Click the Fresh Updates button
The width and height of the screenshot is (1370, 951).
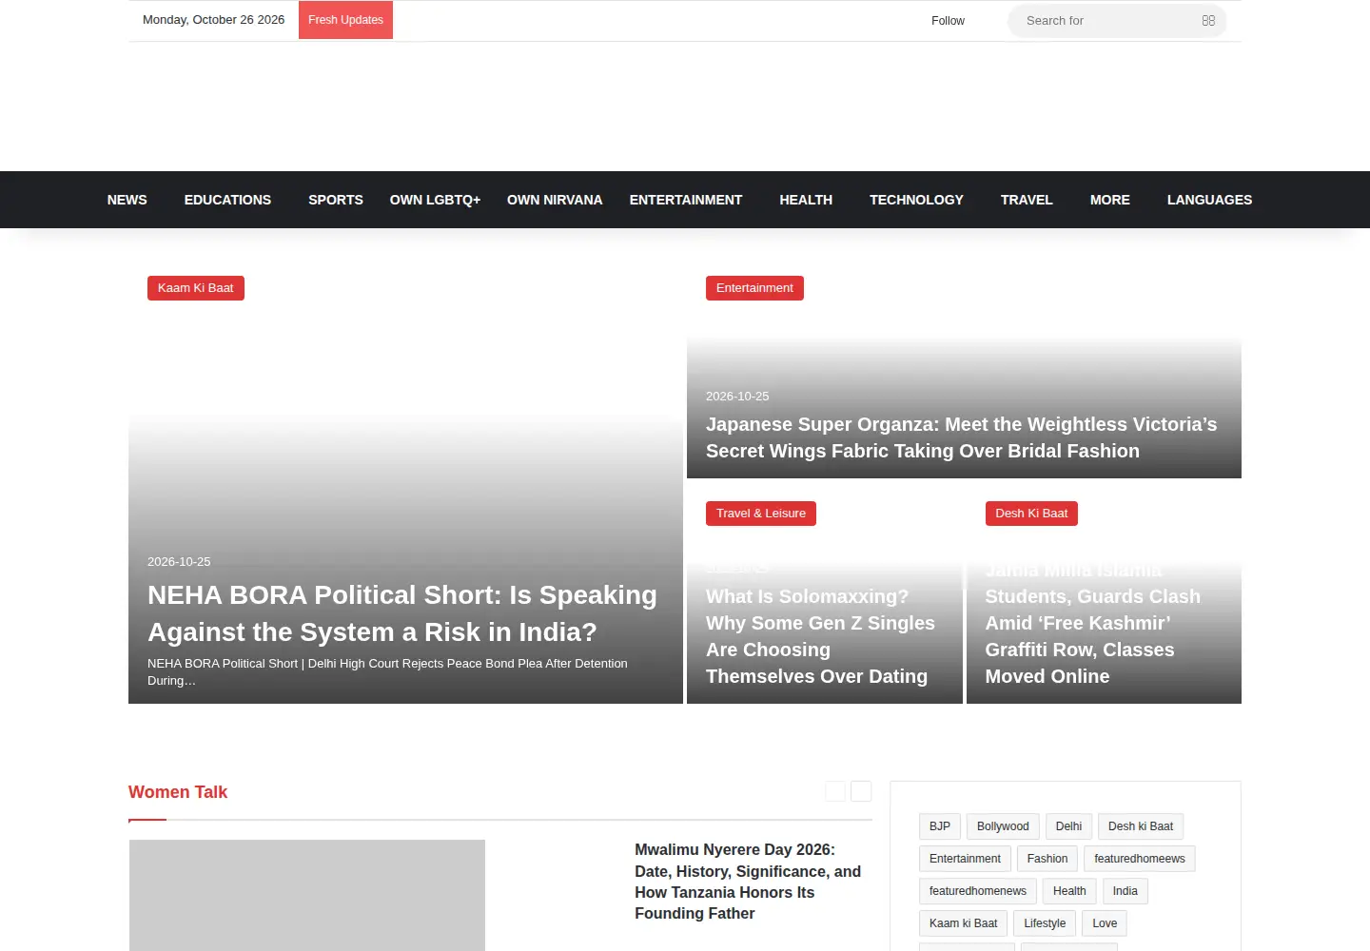[x=345, y=20]
